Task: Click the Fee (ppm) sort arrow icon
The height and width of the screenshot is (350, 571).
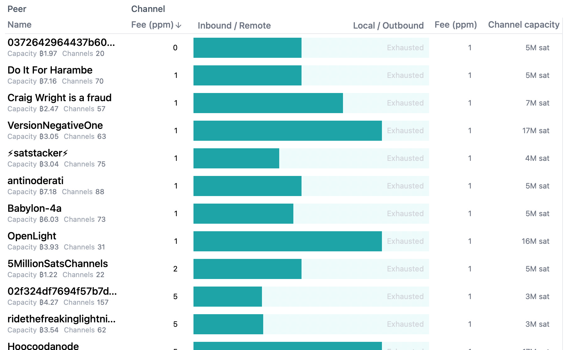Action: pos(178,25)
